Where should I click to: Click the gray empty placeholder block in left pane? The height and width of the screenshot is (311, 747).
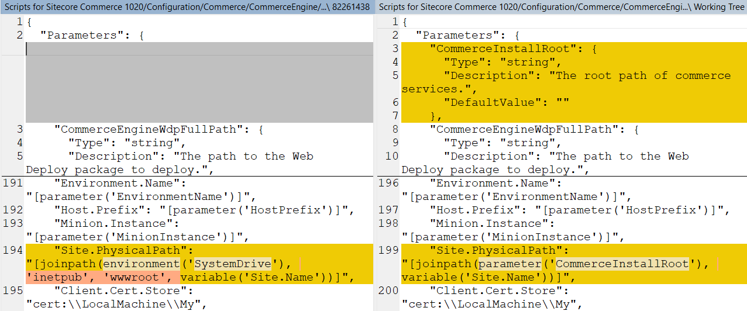click(x=199, y=89)
